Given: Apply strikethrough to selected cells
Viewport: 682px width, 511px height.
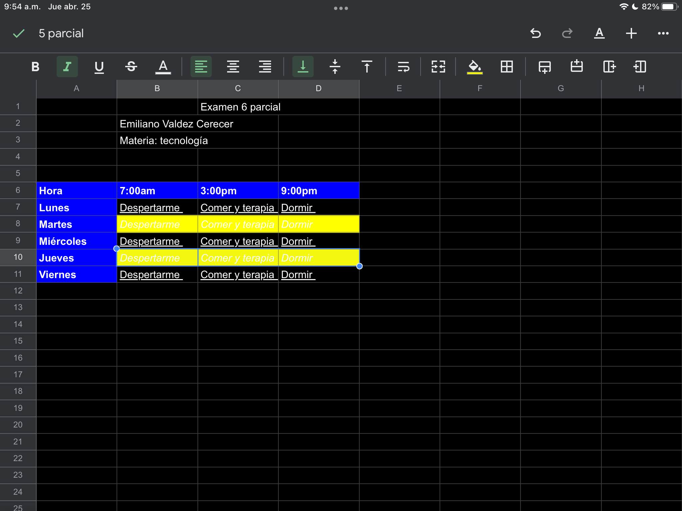Looking at the screenshot, I should click(131, 67).
